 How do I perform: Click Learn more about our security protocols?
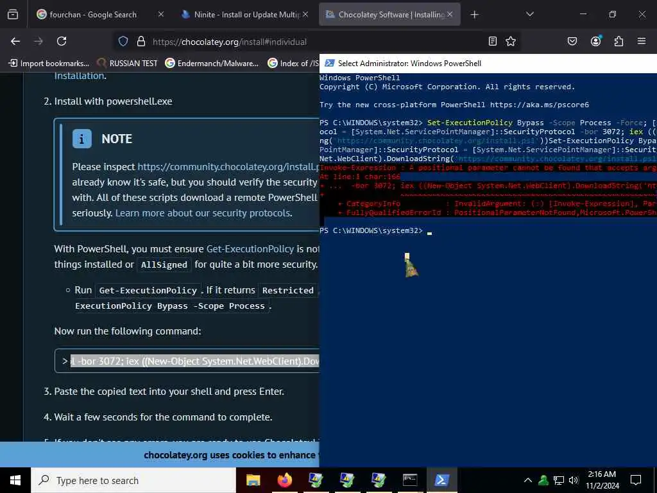[203, 213]
